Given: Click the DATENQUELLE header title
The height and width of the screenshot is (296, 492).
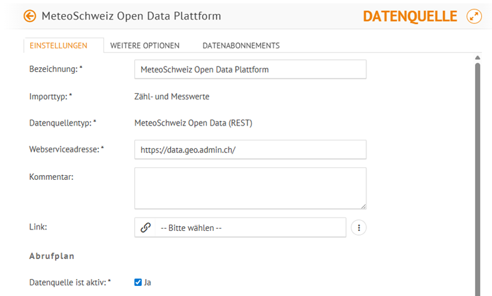Looking at the screenshot, I should tap(410, 16).
